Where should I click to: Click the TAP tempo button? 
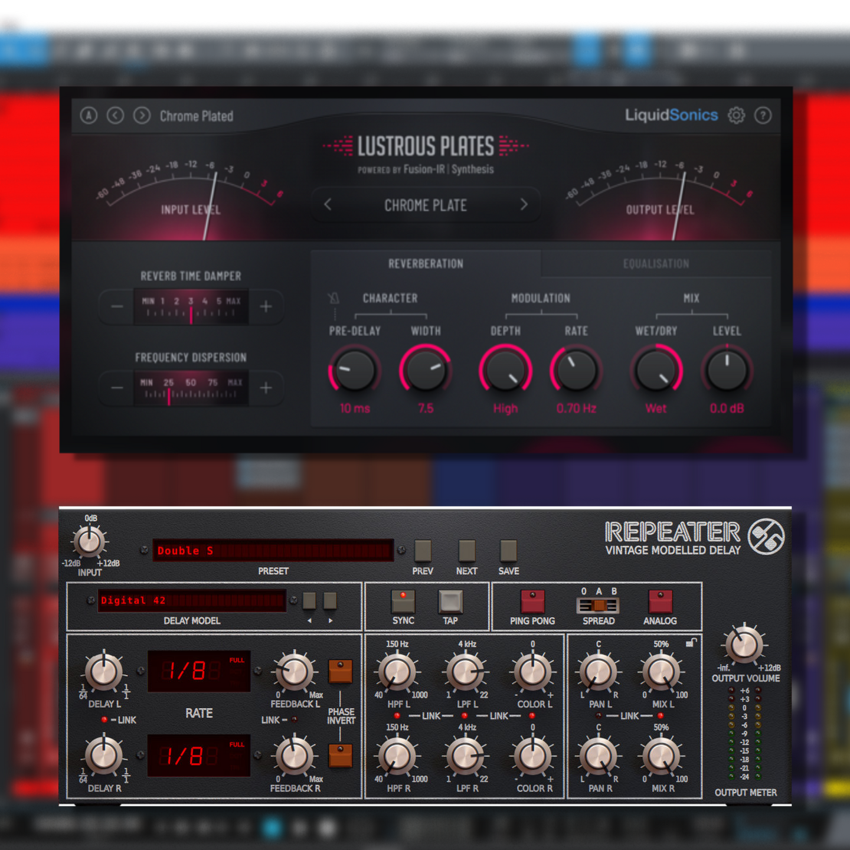pyautogui.click(x=450, y=601)
